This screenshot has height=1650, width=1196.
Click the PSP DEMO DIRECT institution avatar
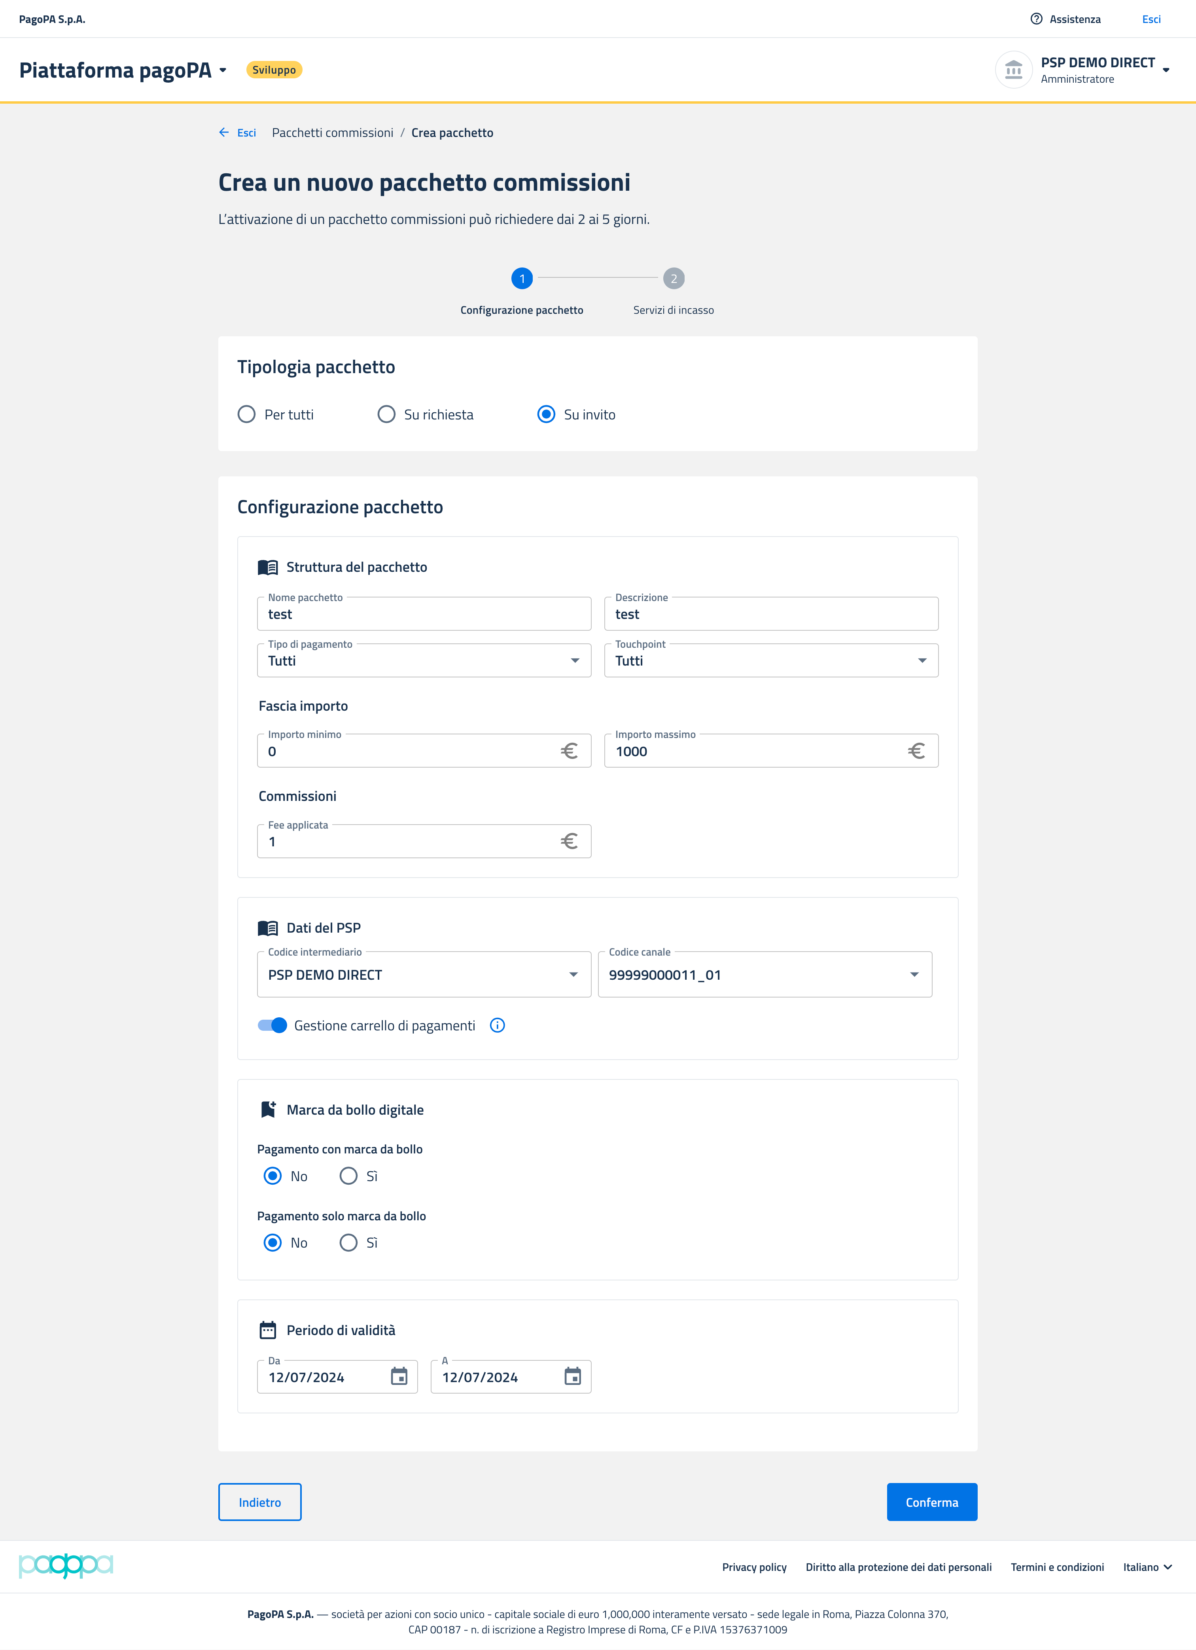[x=1013, y=70]
